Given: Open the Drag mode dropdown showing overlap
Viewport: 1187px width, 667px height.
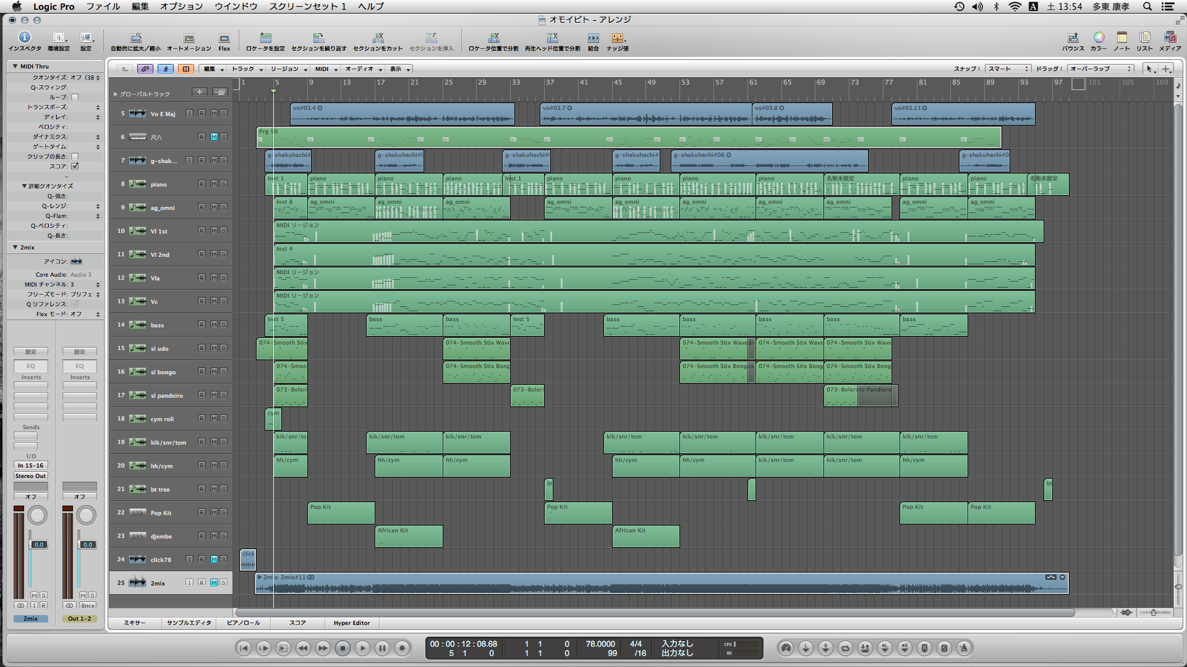Looking at the screenshot, I should 1101,69.
